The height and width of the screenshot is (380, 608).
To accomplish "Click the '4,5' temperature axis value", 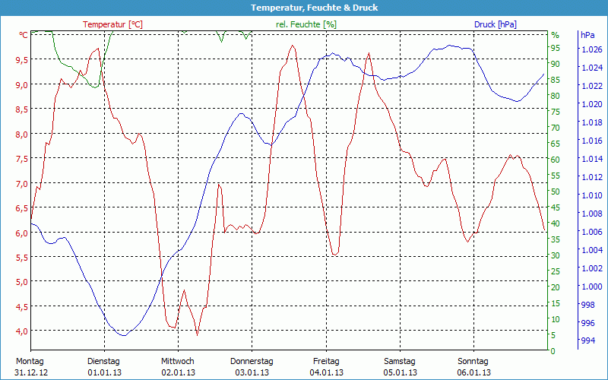I will point(21,307).
